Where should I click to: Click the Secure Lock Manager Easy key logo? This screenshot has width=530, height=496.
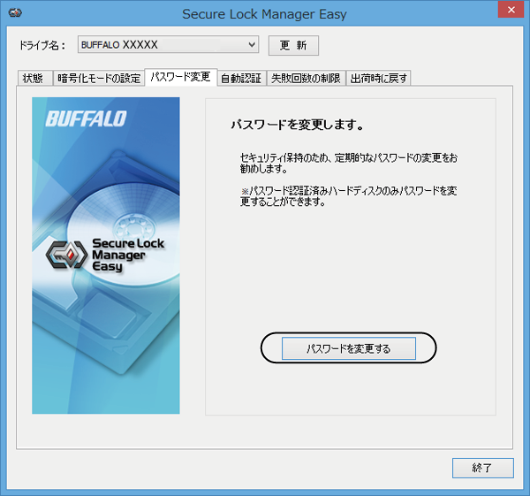(66, 255)
